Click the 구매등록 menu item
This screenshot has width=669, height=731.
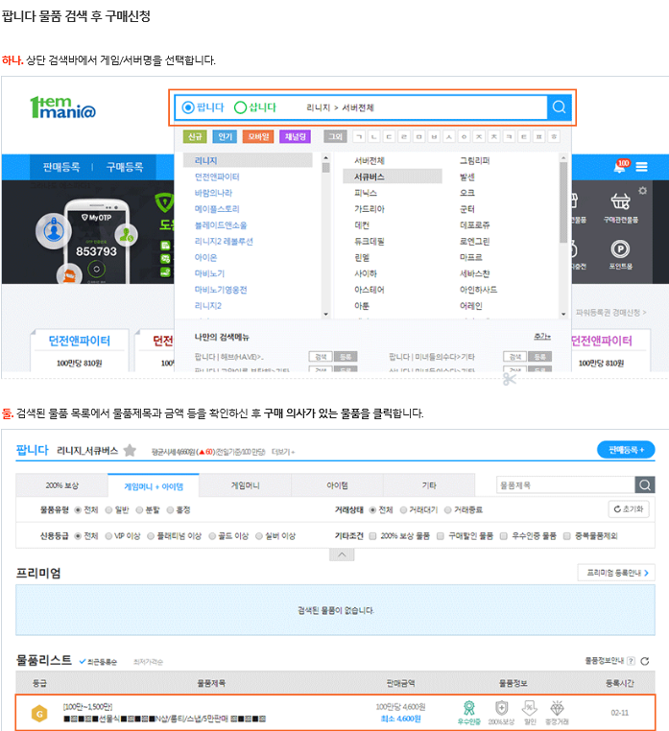125,167
